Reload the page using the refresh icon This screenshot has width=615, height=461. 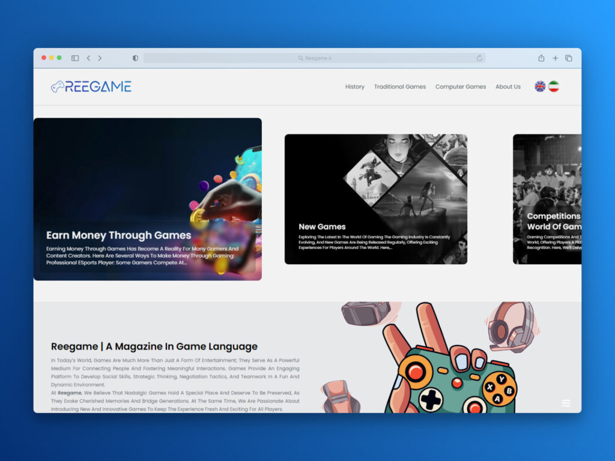tap(479, 58)
